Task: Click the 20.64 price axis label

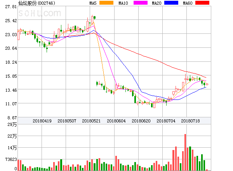Action: (11, 48)
